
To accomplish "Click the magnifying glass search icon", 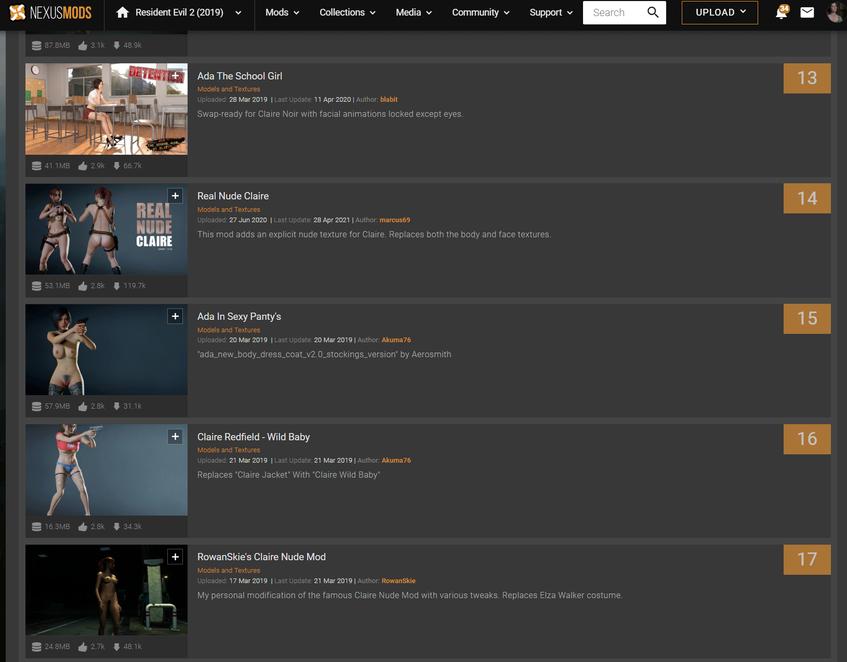I will [653, 12].
